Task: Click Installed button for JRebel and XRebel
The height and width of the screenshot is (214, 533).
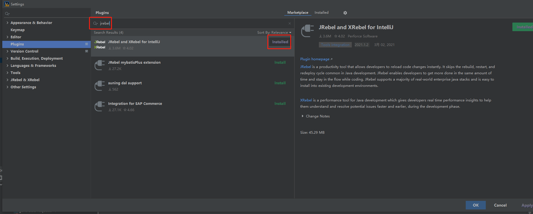Action: (280, 42)
